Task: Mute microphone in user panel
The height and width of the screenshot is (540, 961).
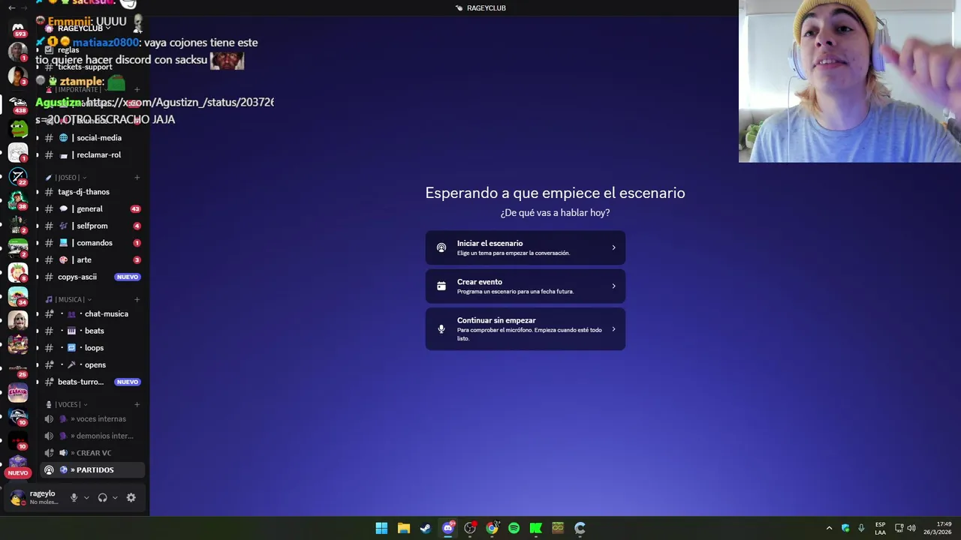Action: tap(74, 497)
